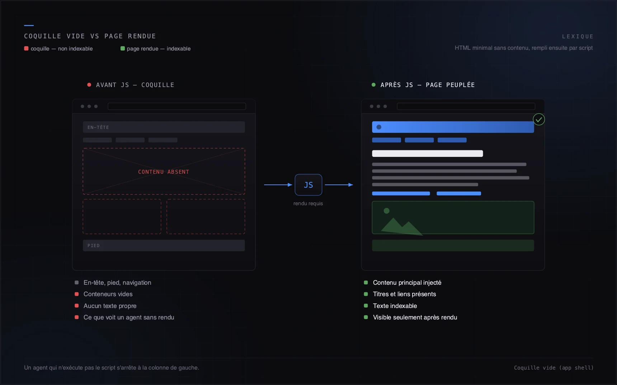The height and width of the screenshot is (385, 617).
Task: Click the CONTENU ABSENT placeholder box
Action: (164, 172)
